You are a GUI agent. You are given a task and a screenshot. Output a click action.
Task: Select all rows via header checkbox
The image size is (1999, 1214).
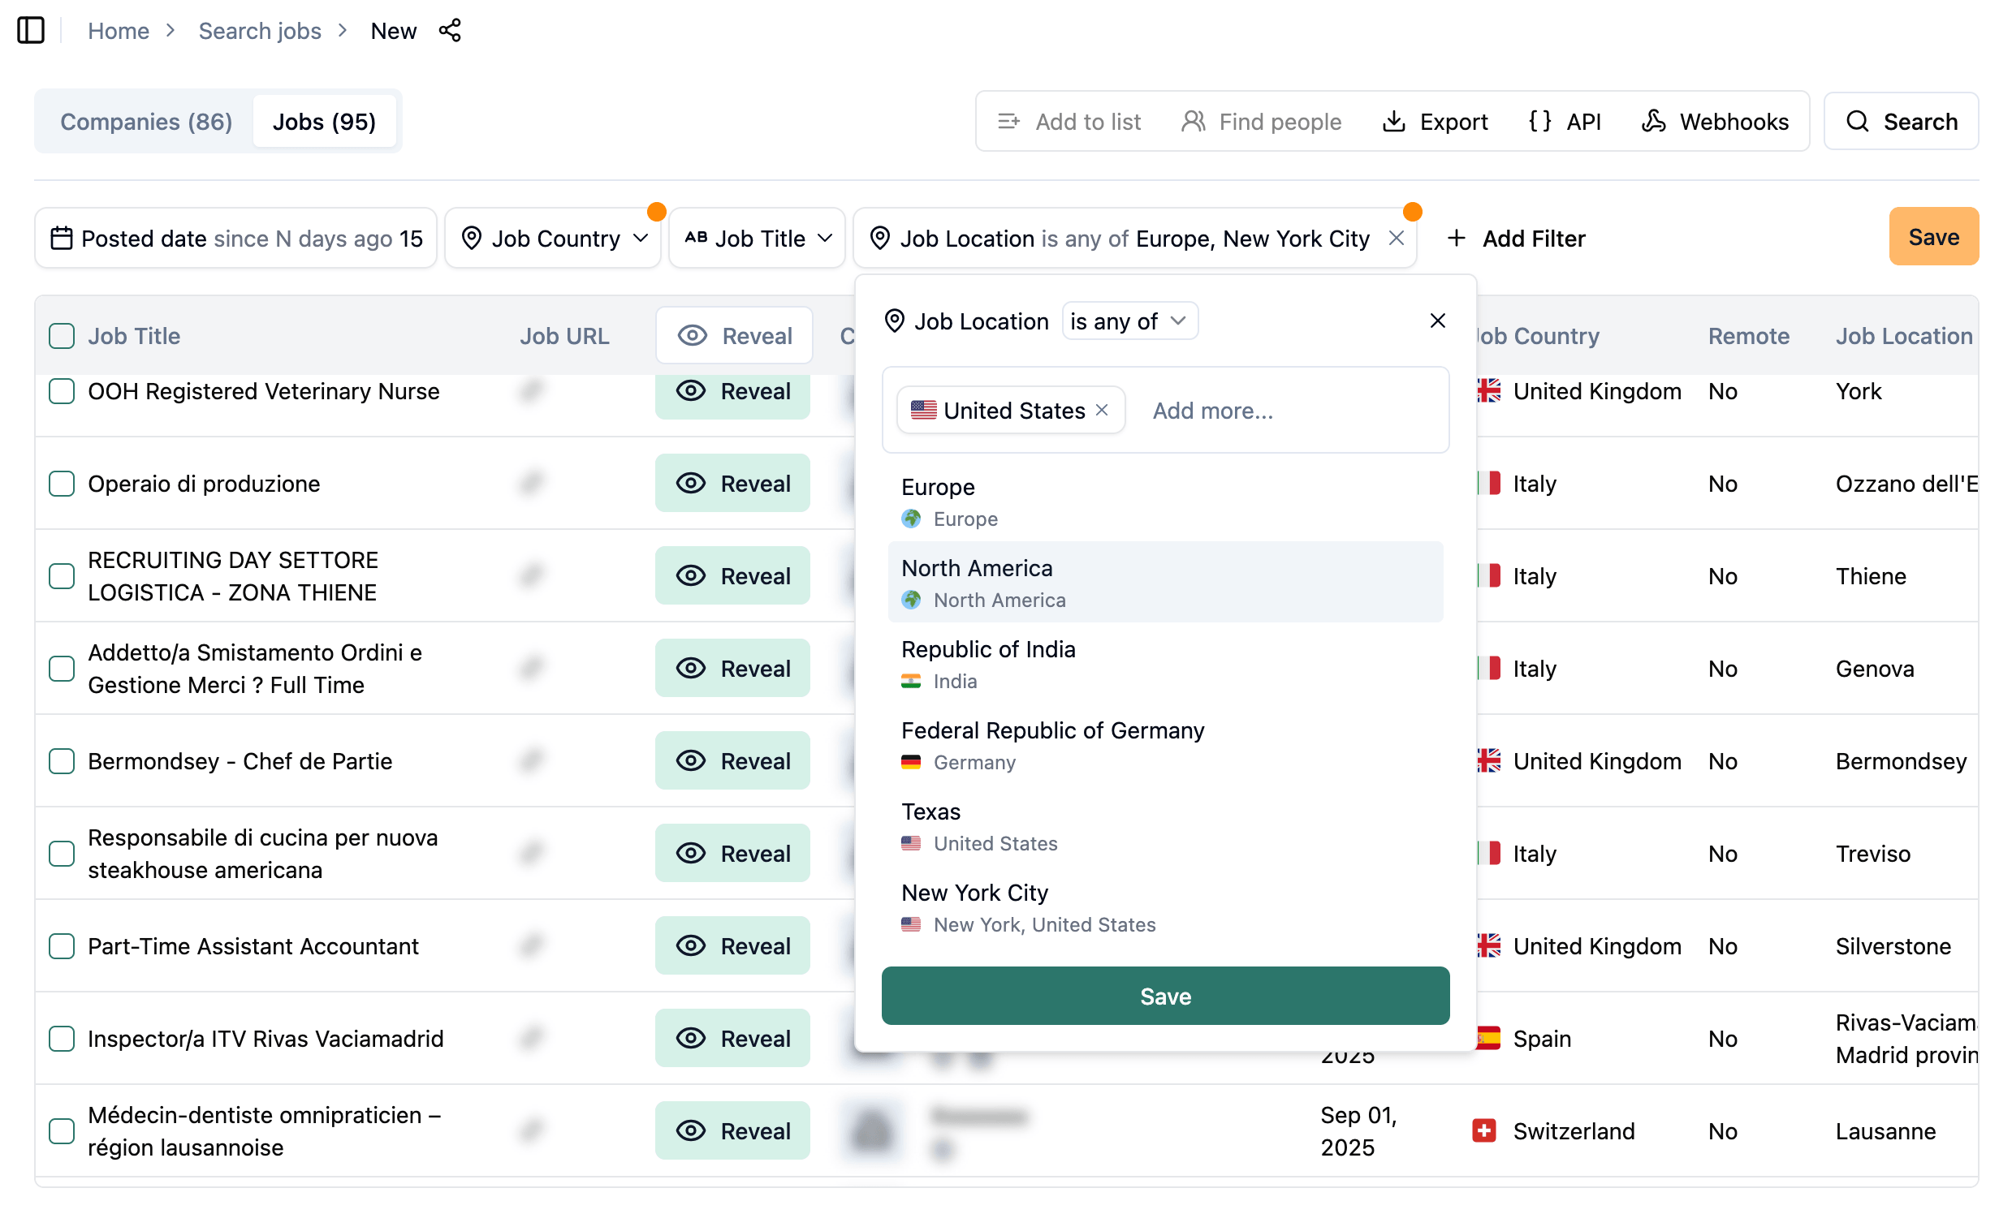62,336
